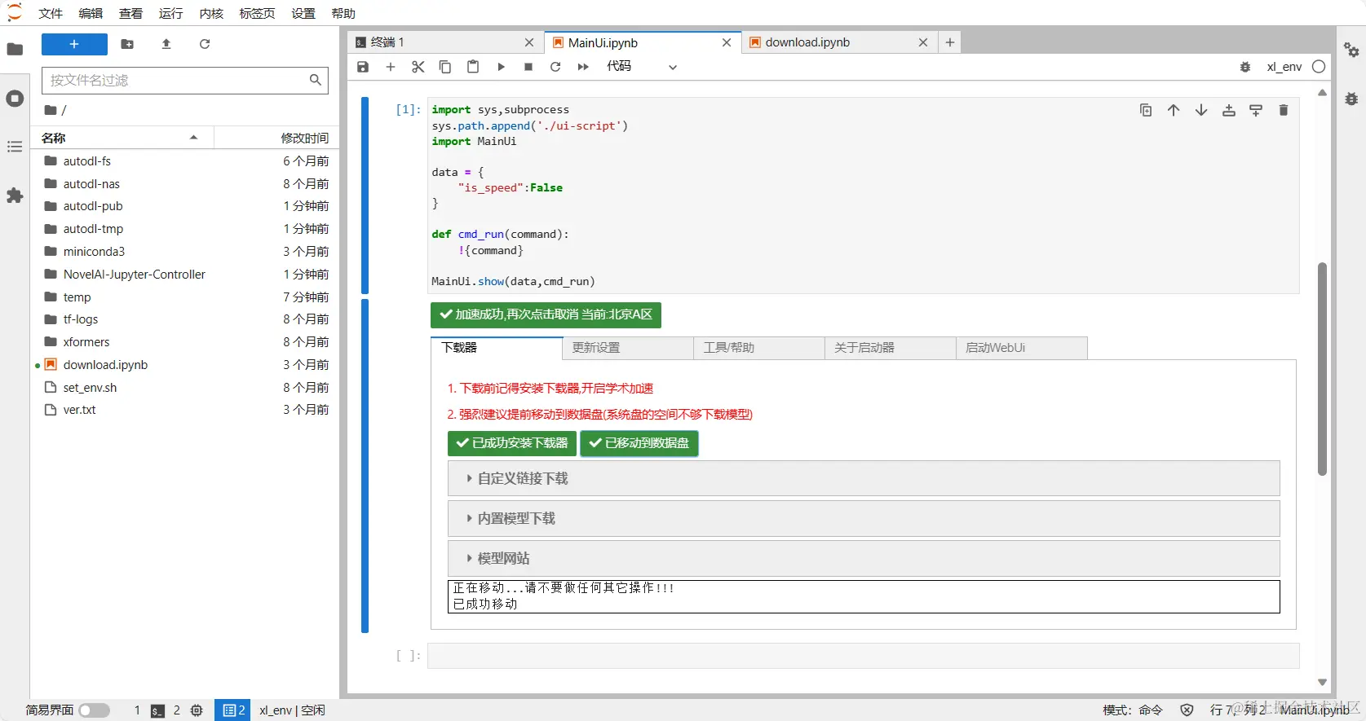This screenshot has height=721, width=1366.
Task: Run the selected cell
Action: pos(501,67)
